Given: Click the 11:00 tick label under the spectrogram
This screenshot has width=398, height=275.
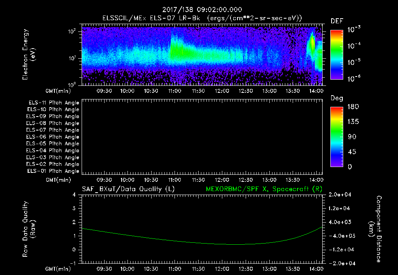Looking at the screenshot, I should coord(175,91).
